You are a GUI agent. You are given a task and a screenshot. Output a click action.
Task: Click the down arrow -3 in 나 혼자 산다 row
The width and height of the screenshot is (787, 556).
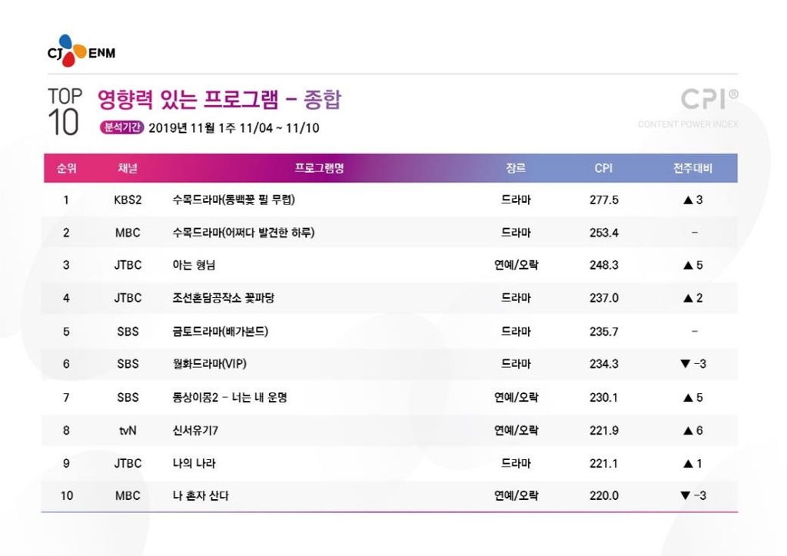[693, 496]
